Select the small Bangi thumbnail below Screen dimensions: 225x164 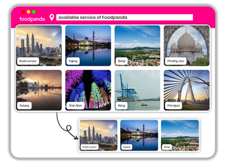[x=180, y=135]
